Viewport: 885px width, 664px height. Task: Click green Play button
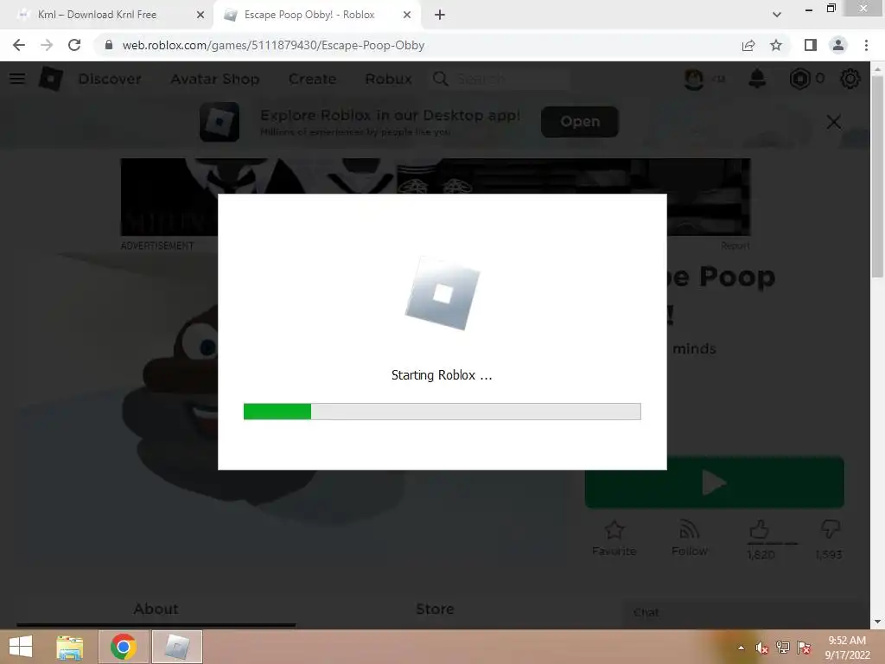(714, 482)
